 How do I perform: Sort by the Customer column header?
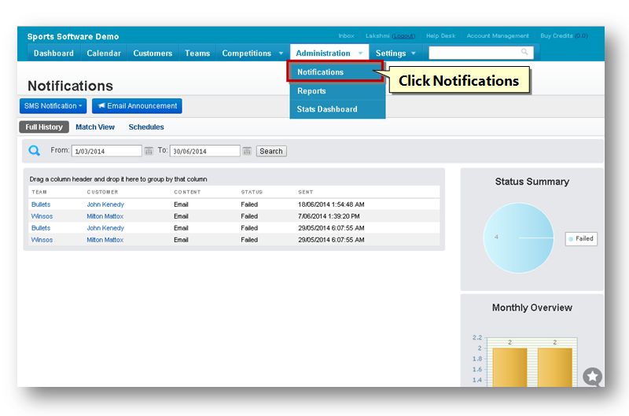pos(102,192)
